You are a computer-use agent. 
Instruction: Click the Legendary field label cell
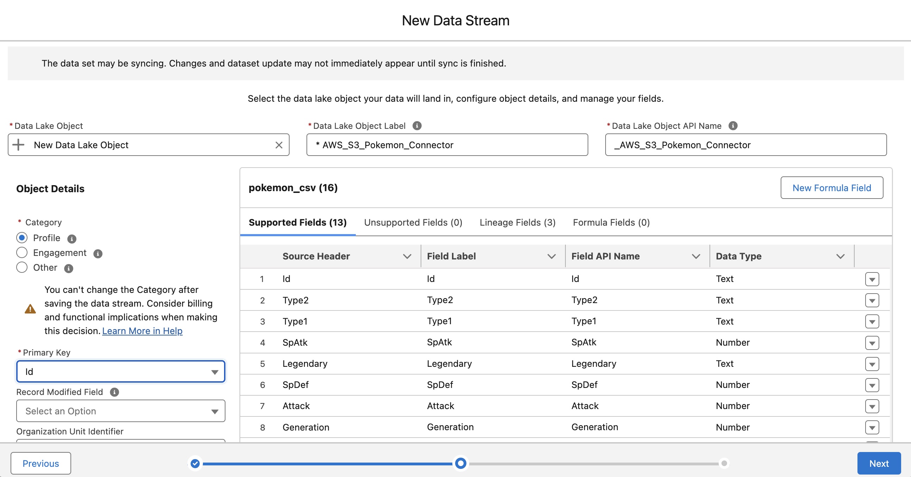coord(449,364)
